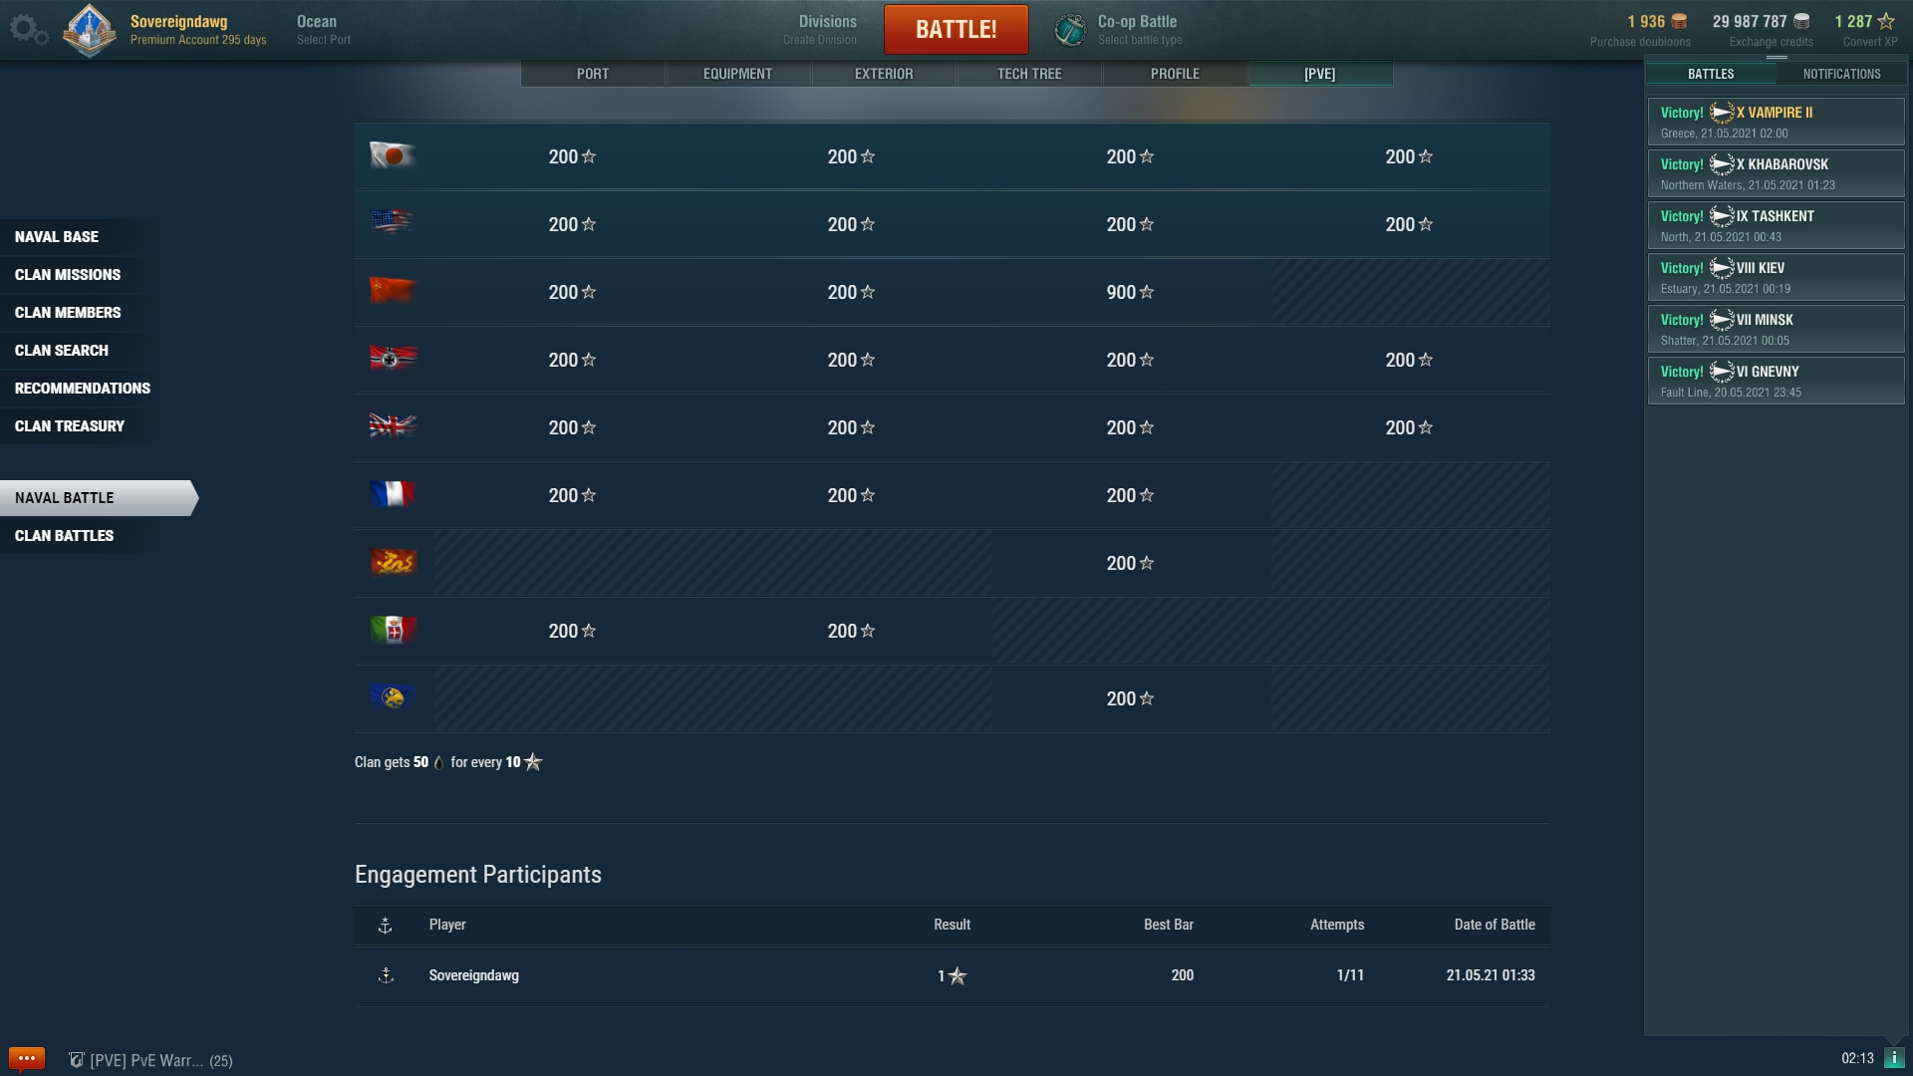Screen dimensions: 1913x1076
Task: Click the green info icon bottom-right
Action: (1894, 1058)
